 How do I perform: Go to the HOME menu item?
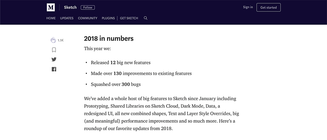pos(51,18)
